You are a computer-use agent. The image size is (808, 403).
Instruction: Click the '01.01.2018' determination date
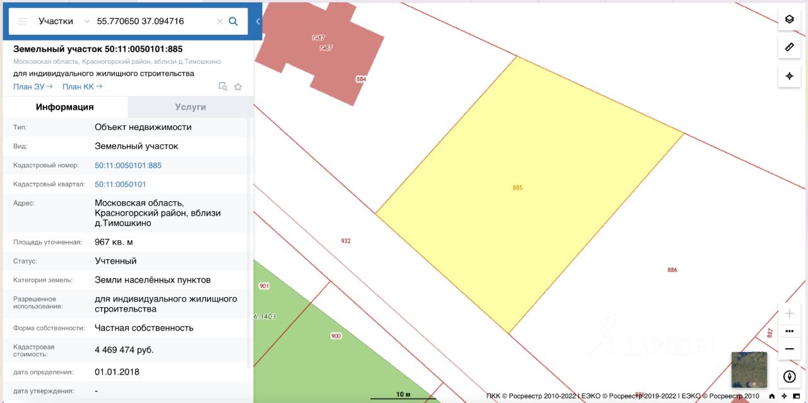(117, 372)
